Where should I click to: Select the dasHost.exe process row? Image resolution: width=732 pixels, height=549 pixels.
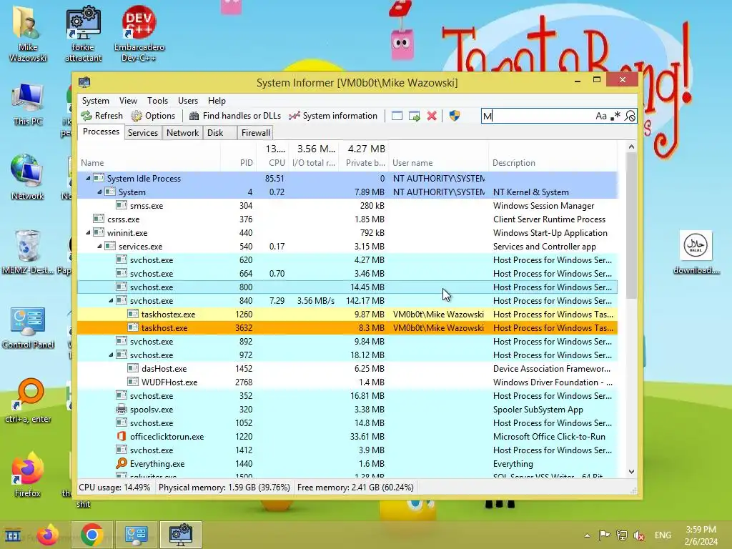click(348, 368)
